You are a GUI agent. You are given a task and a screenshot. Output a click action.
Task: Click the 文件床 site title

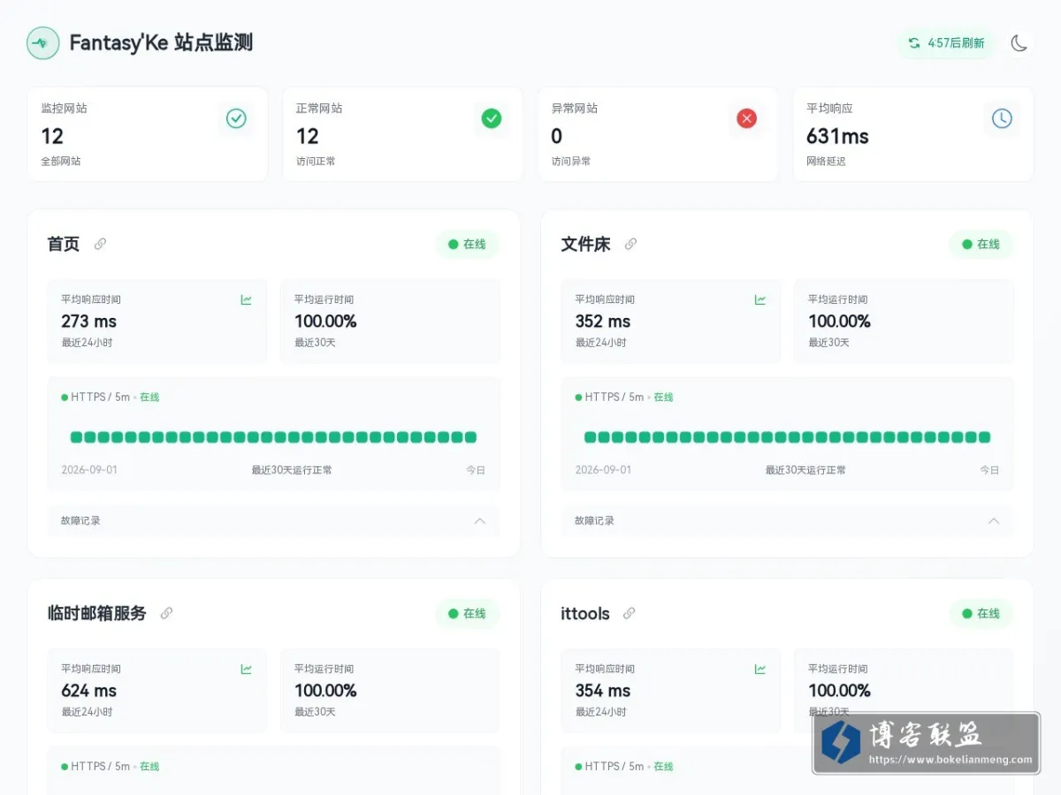(585, 244)
